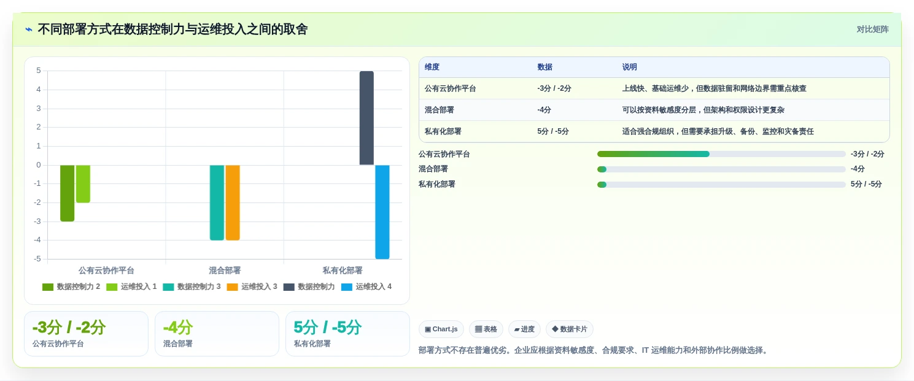Click teal bar for 混合部署
The height and width of the screenshot is (381, 914).
click(x=217, y=202)
